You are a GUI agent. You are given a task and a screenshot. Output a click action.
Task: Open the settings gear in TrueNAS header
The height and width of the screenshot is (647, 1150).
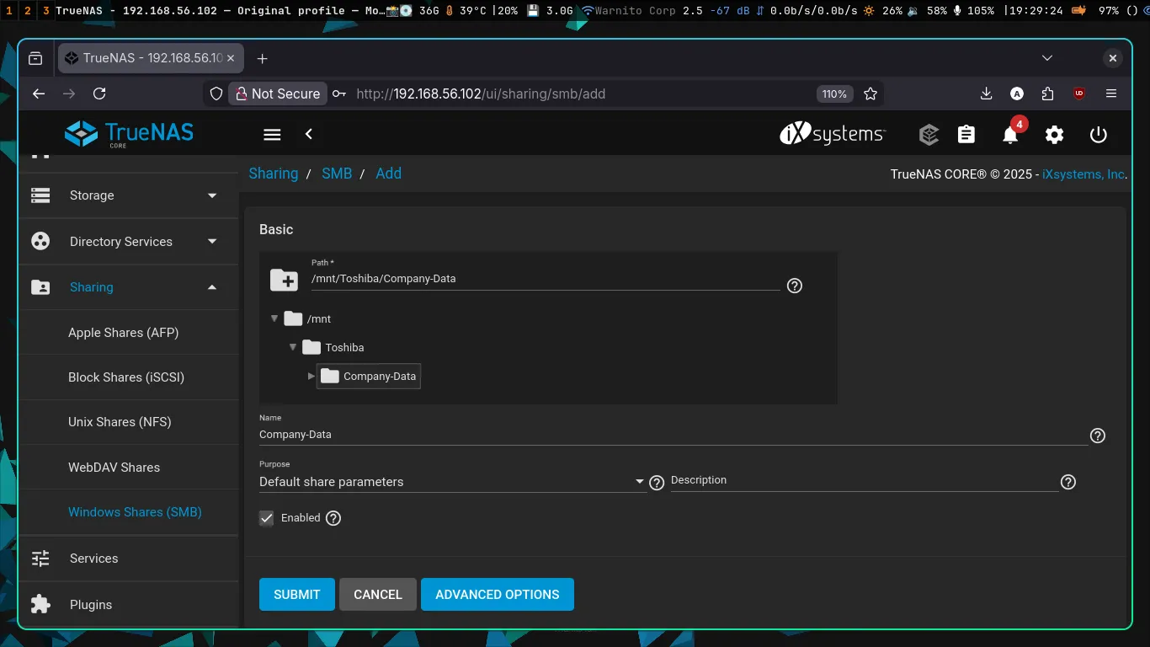tap(1054, 135)
